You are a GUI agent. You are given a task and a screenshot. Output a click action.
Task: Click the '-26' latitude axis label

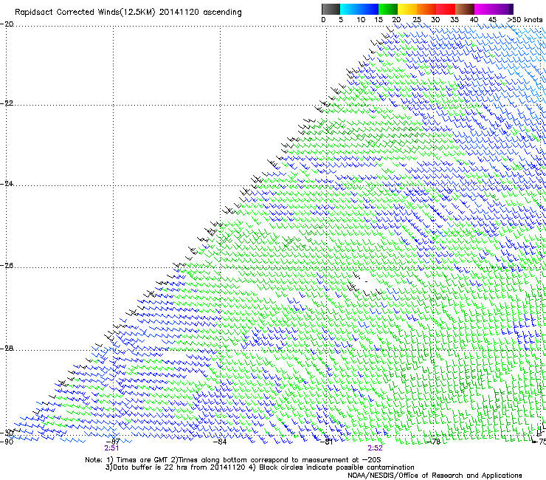pos(7,266)
